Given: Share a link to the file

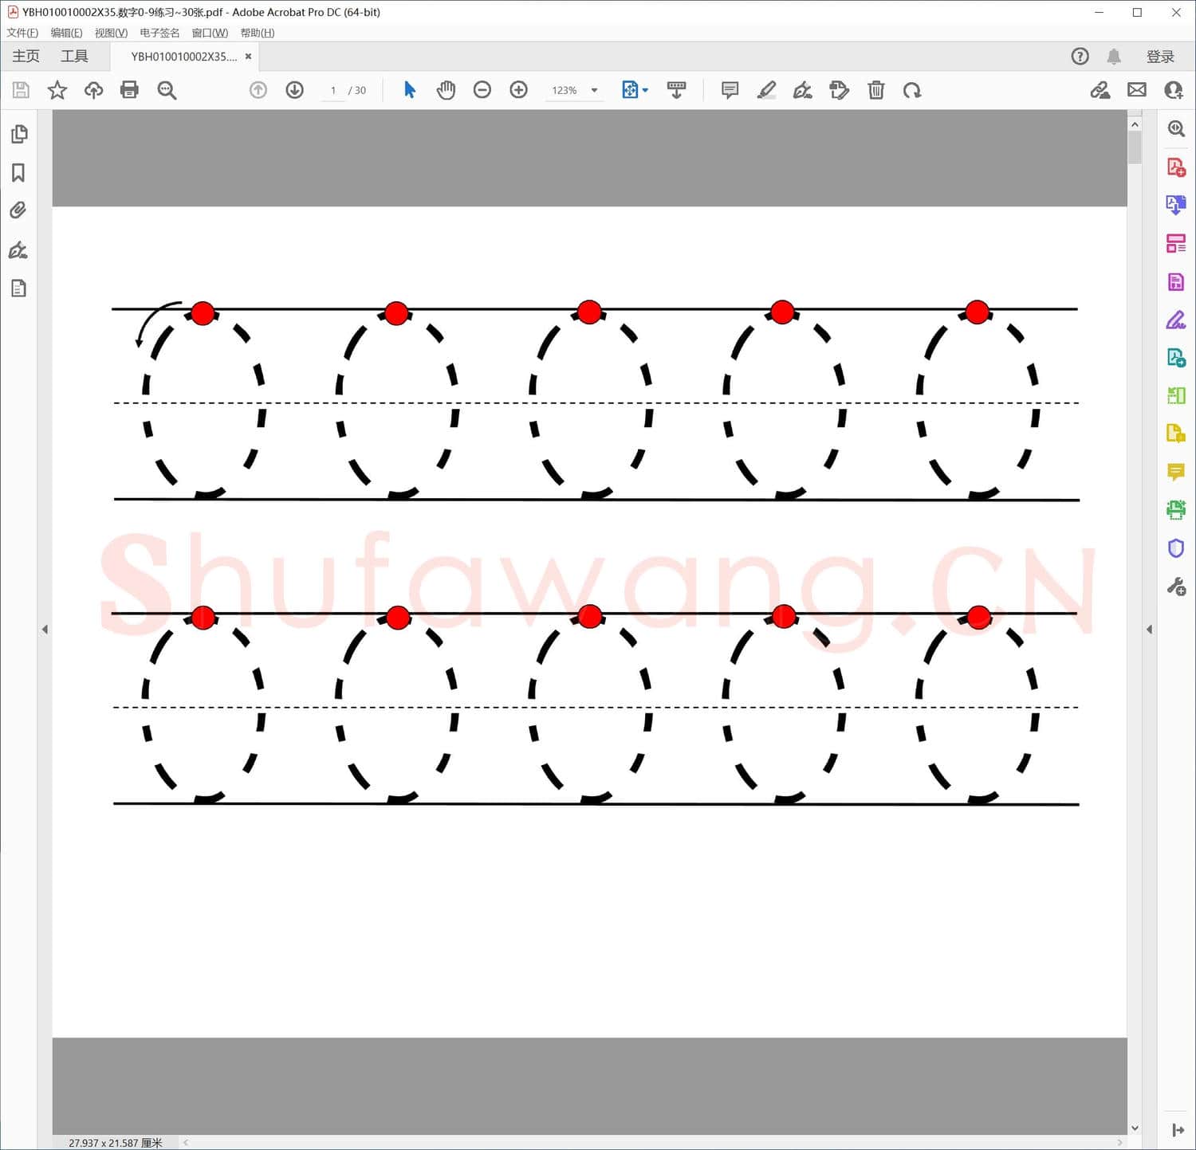Looking at the screenshot, I should [x=1100, y=90].
